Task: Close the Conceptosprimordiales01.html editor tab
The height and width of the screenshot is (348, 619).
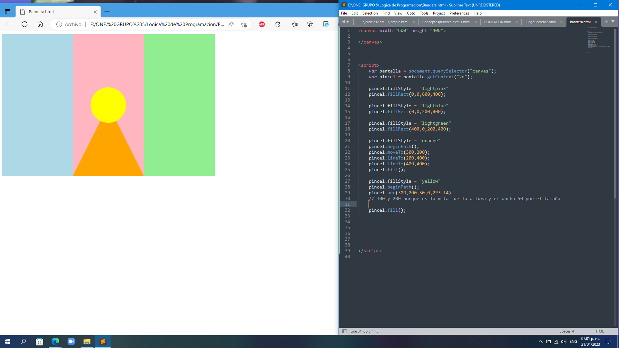Action: 476,22
